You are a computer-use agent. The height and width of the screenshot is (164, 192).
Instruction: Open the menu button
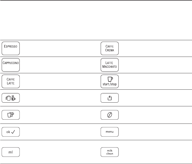pos(110,131)
